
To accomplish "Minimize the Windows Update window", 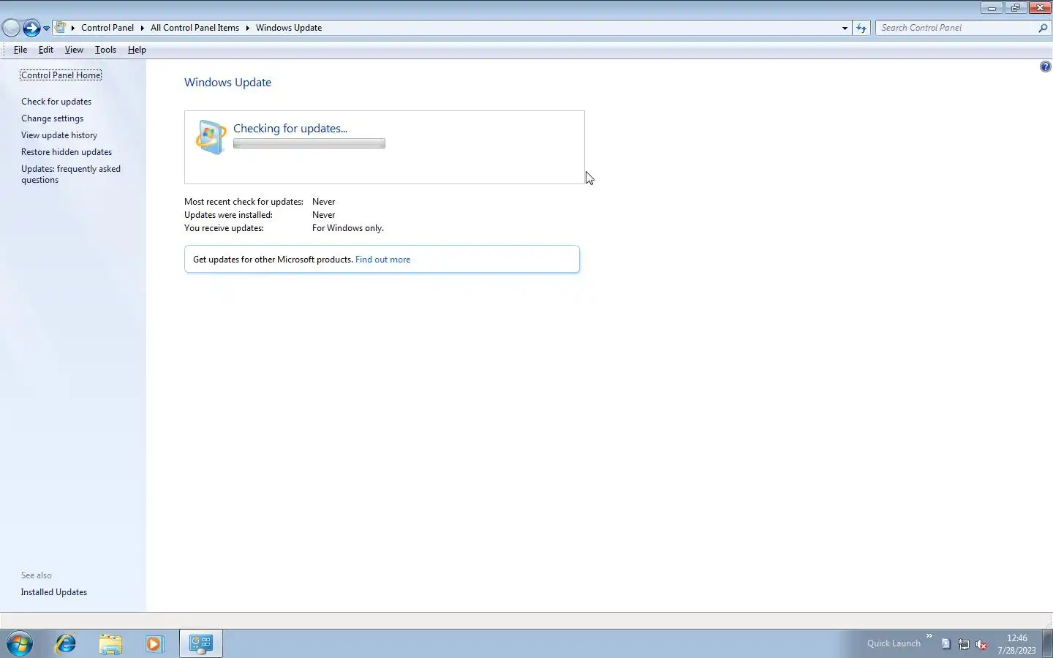I will pos(992,8).
